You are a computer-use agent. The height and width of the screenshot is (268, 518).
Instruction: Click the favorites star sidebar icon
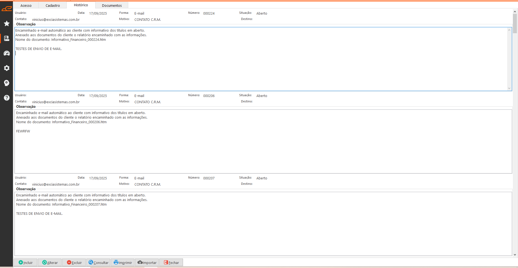pyautogui.click(x=7, y=24)
